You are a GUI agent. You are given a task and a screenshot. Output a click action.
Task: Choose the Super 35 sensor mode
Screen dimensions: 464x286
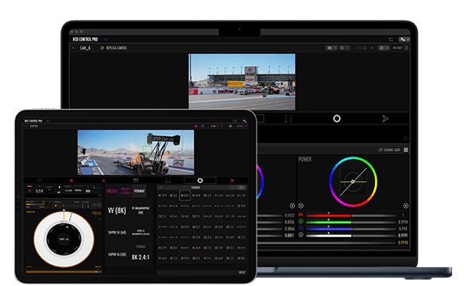(x=117, y=233)
